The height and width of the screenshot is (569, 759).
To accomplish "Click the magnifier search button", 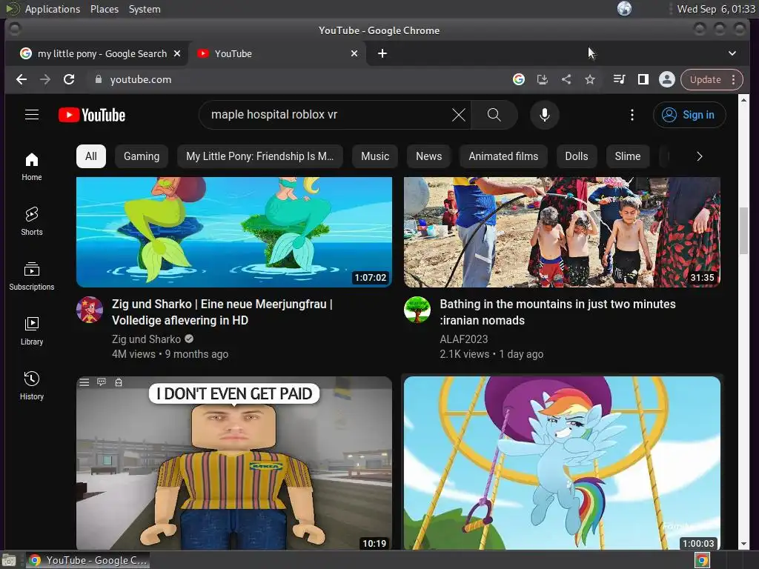I will [x=494, y=115].
